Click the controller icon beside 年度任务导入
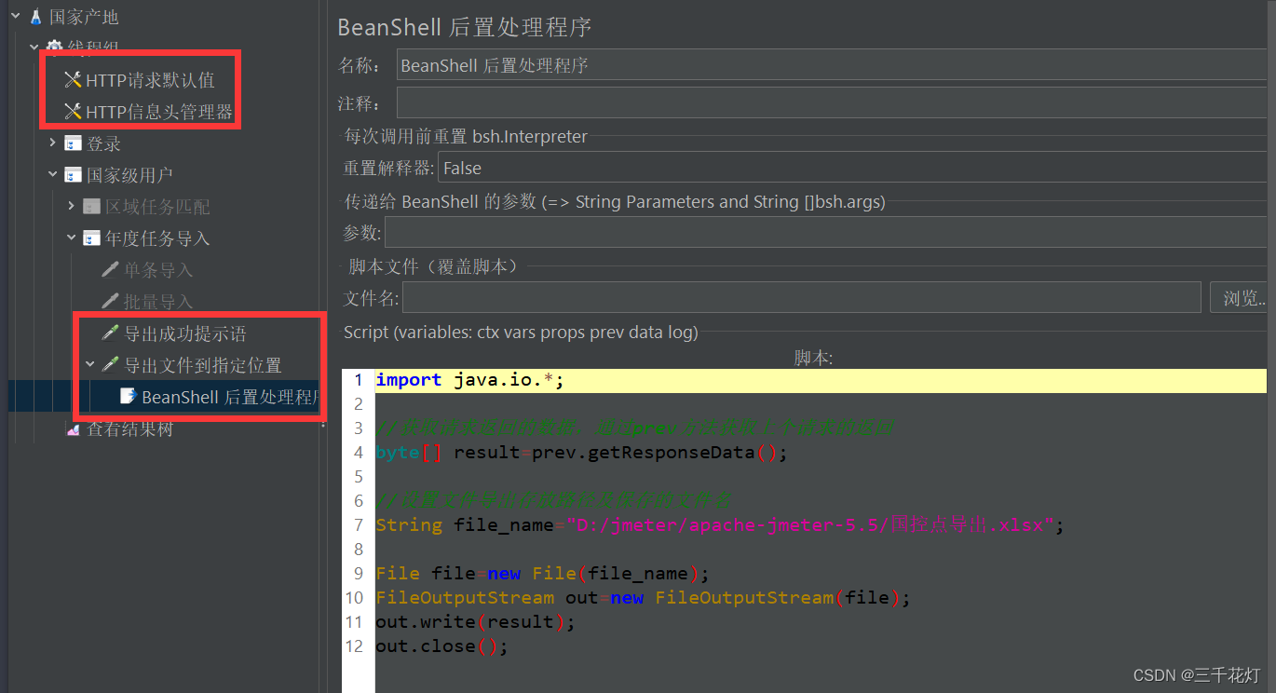 (x=91, y=238)
